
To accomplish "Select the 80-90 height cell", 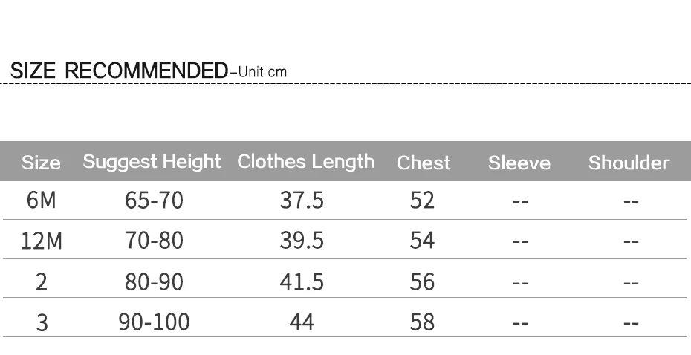I will (154, 281).
